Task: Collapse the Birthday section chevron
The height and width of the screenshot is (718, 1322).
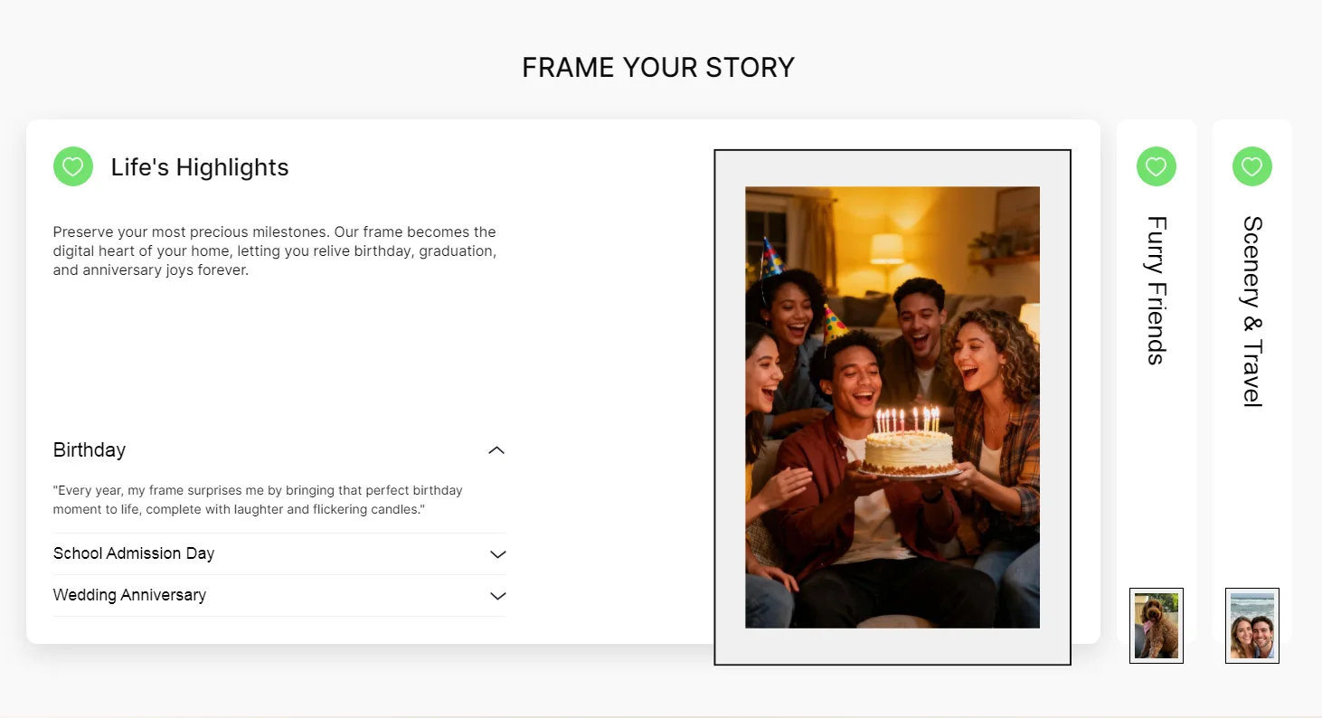Action: coord(496,450)
